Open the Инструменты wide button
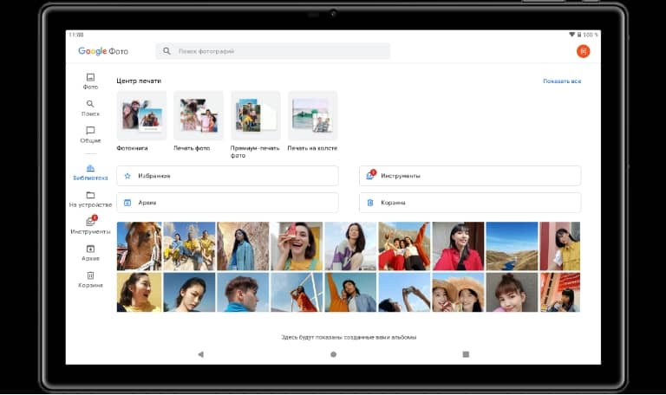666x395 pixels. (469, 176)
